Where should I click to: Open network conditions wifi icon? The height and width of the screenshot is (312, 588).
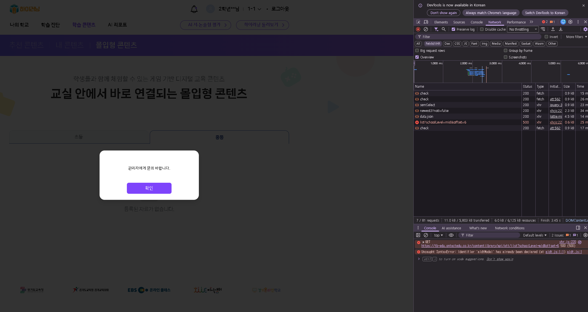(543, 29)
